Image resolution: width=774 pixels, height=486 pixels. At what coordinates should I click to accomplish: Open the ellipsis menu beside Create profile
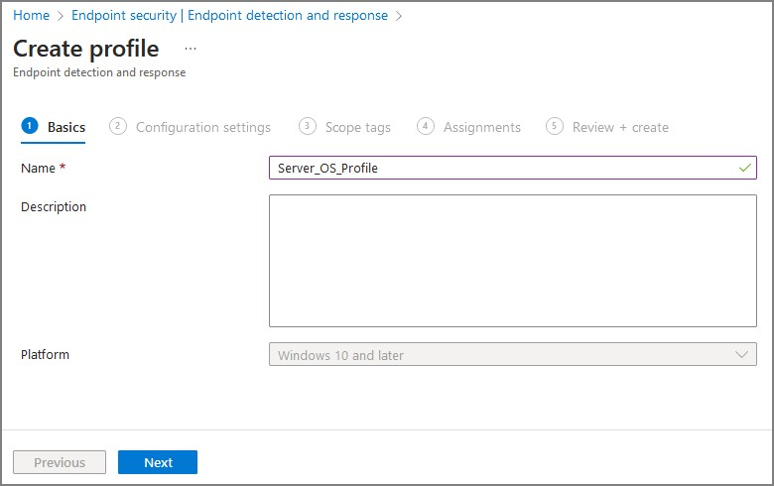click(191, 49)
